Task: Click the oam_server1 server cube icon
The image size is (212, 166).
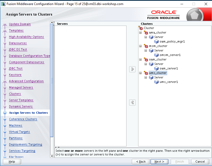Action: click(156, 69)
